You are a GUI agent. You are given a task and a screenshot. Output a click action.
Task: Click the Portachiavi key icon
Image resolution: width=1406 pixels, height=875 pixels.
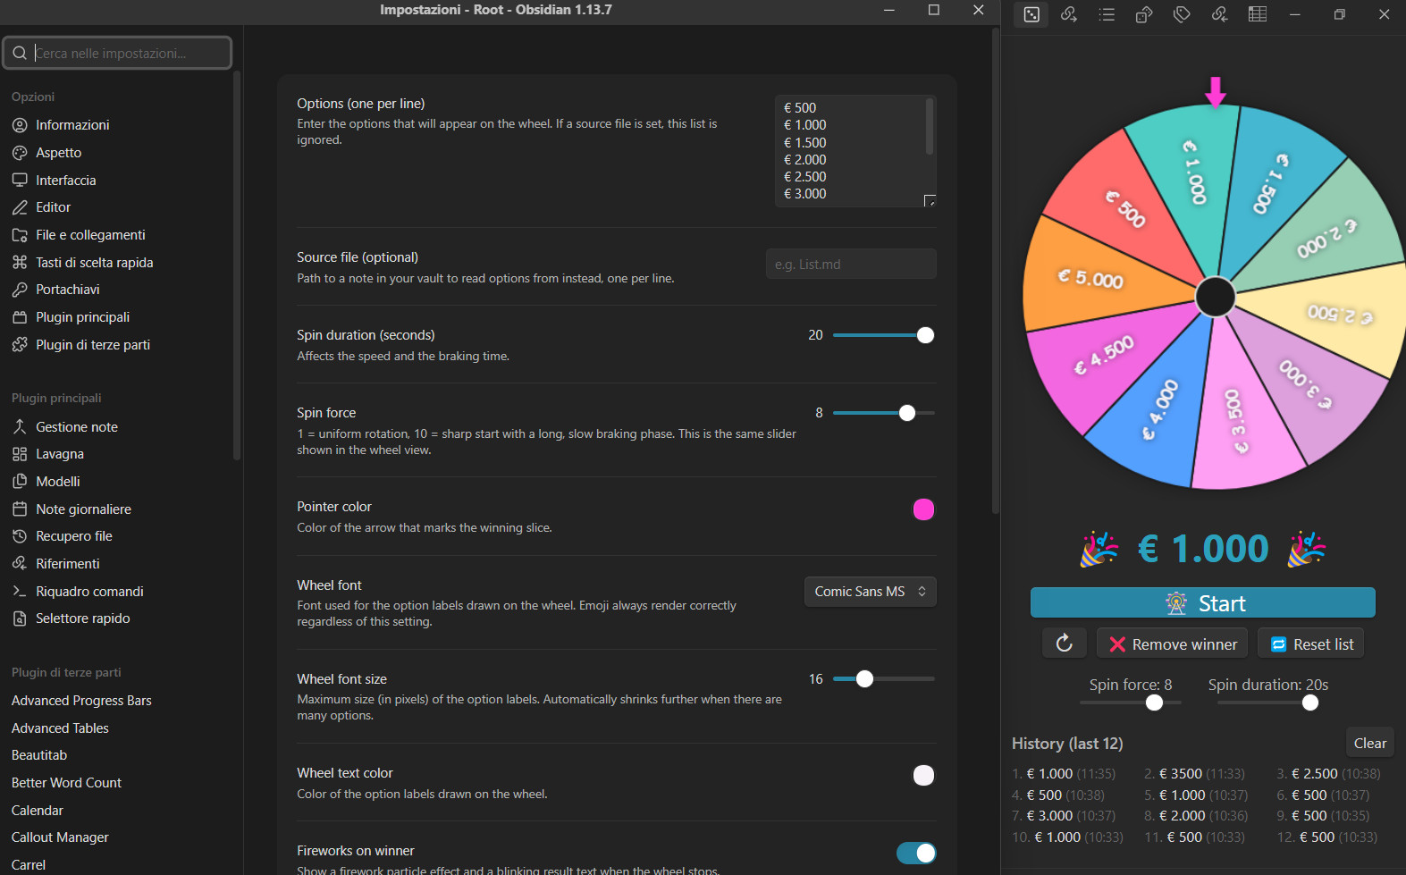pyautogui.click(x=20, y=290)
